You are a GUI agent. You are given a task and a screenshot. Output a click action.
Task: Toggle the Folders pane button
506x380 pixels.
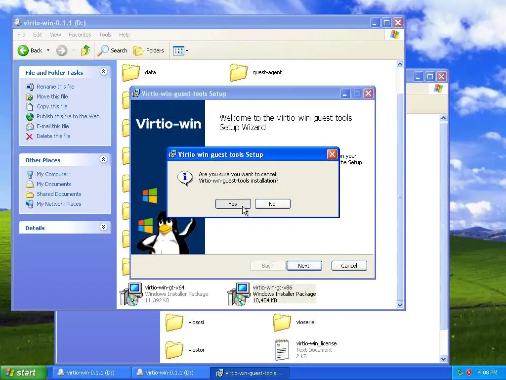(149, 50)
